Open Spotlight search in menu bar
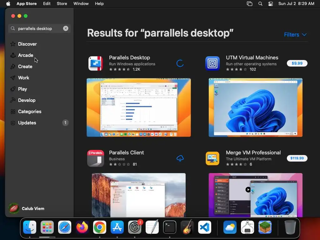Screen dimensions: 320x240 260,4
